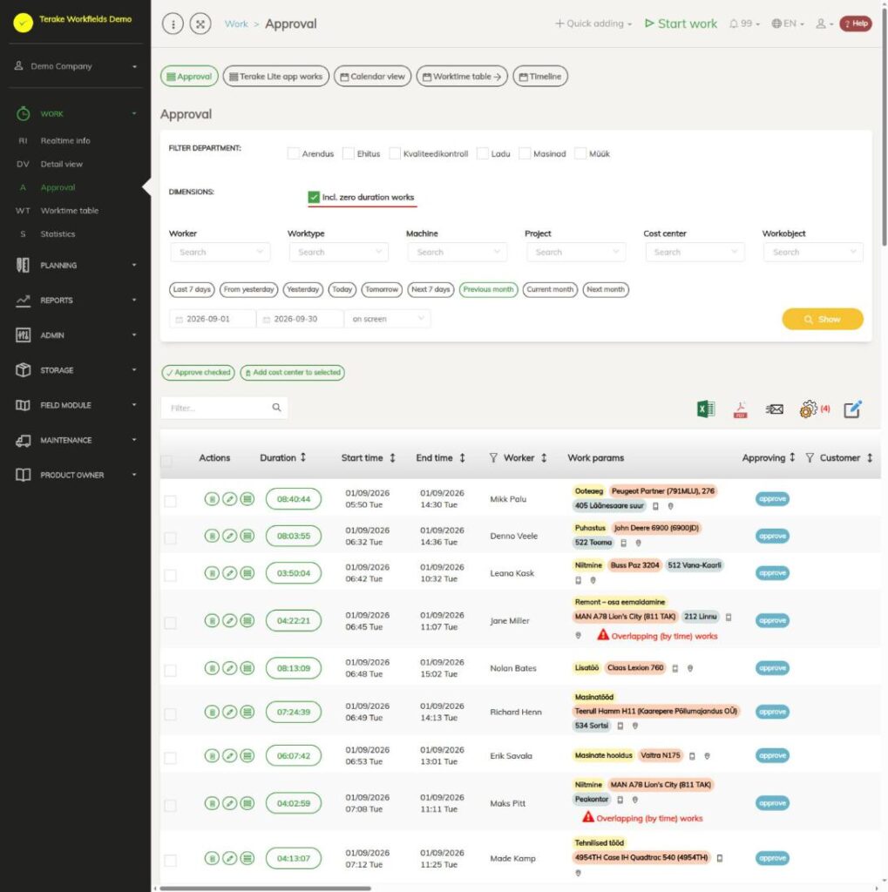Export table to Excel file

[706, 409]
